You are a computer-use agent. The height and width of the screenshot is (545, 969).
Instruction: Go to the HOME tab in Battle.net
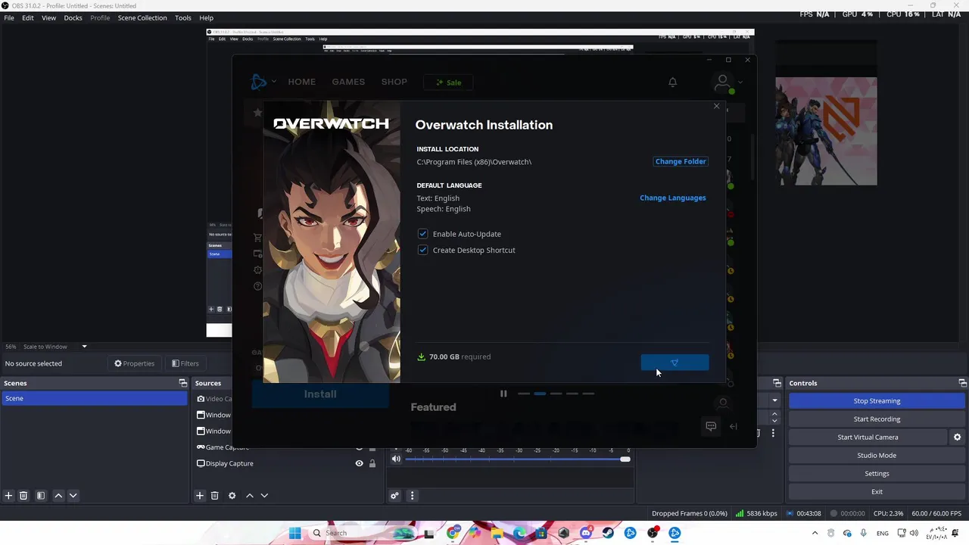301,82
